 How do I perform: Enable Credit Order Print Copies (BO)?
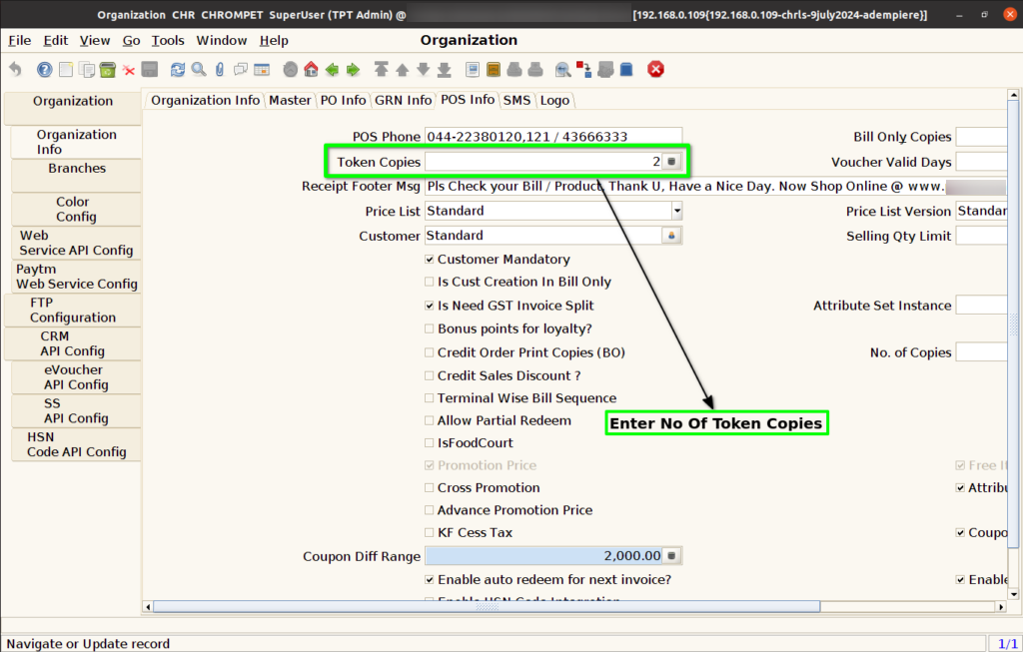(x=430, y=352)
